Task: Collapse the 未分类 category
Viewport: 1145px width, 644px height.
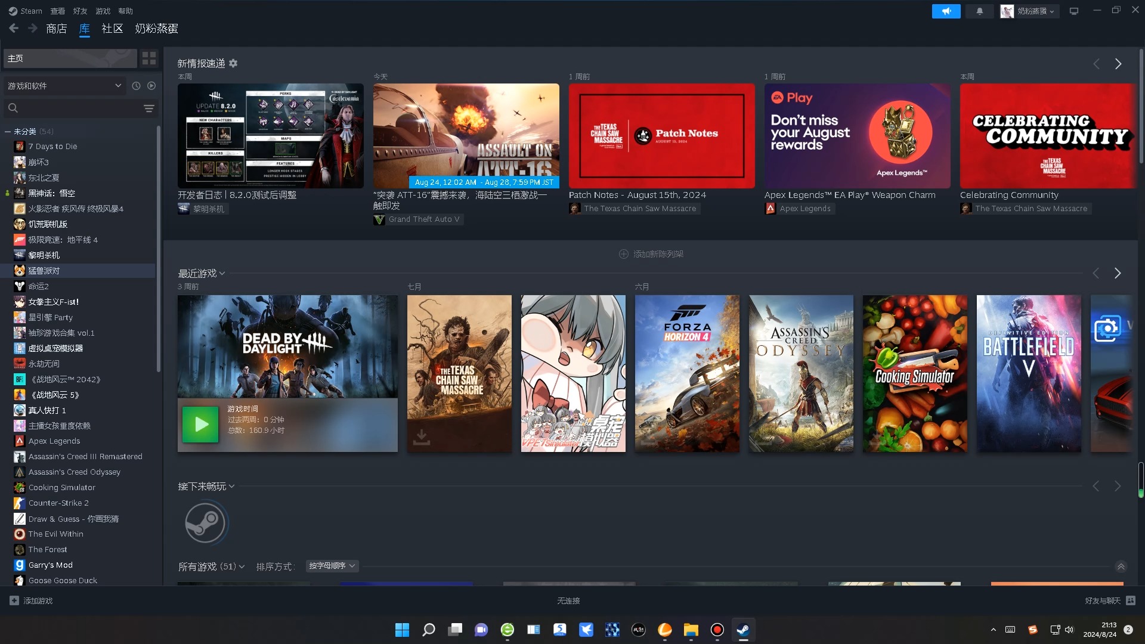Action: [x=8, y=131]
